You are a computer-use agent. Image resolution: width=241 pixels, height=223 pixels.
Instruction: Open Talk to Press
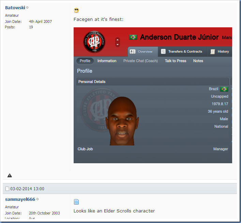click(176, 61)
